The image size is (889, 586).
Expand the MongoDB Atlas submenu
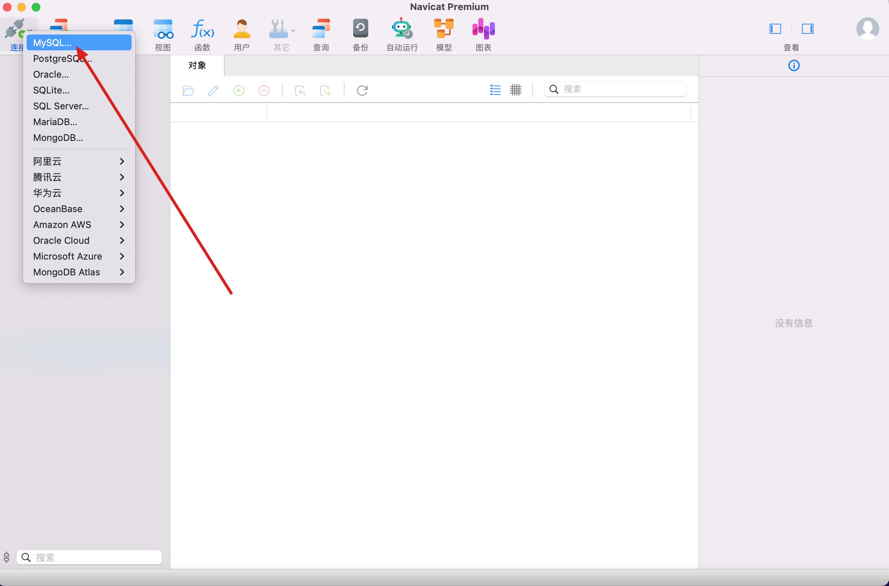[x=79, y=272]
